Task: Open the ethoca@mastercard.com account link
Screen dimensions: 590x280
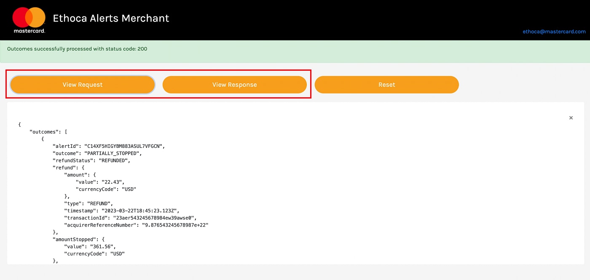Action: click(x=554, y=32)
